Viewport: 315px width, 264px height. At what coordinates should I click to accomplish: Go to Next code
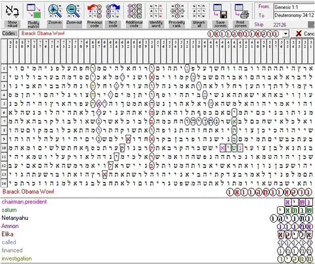pyautogui.click(x=113, y=11)
